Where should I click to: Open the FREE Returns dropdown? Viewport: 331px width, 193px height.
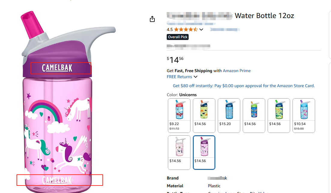(182, 77)
